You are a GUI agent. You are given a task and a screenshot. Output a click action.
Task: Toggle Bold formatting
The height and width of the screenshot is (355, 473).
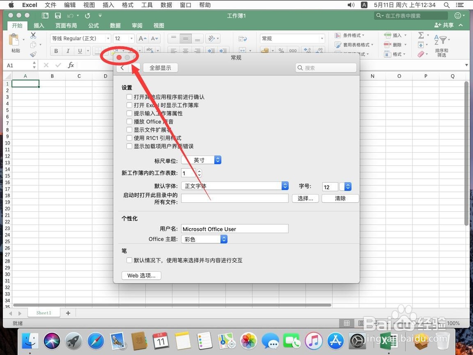pyautogui.click(x=56, y=51)
